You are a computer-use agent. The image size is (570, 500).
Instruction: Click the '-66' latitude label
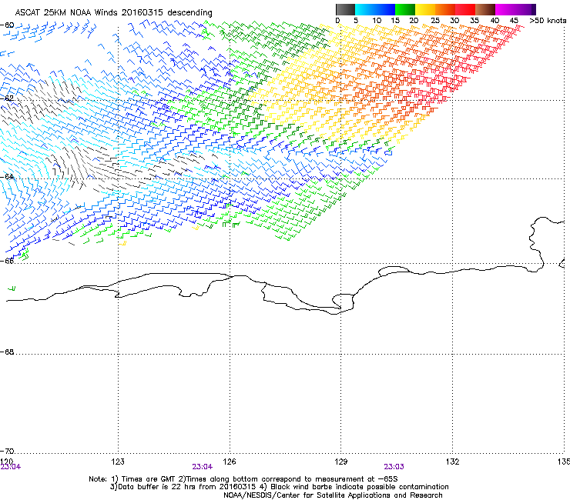7,261
